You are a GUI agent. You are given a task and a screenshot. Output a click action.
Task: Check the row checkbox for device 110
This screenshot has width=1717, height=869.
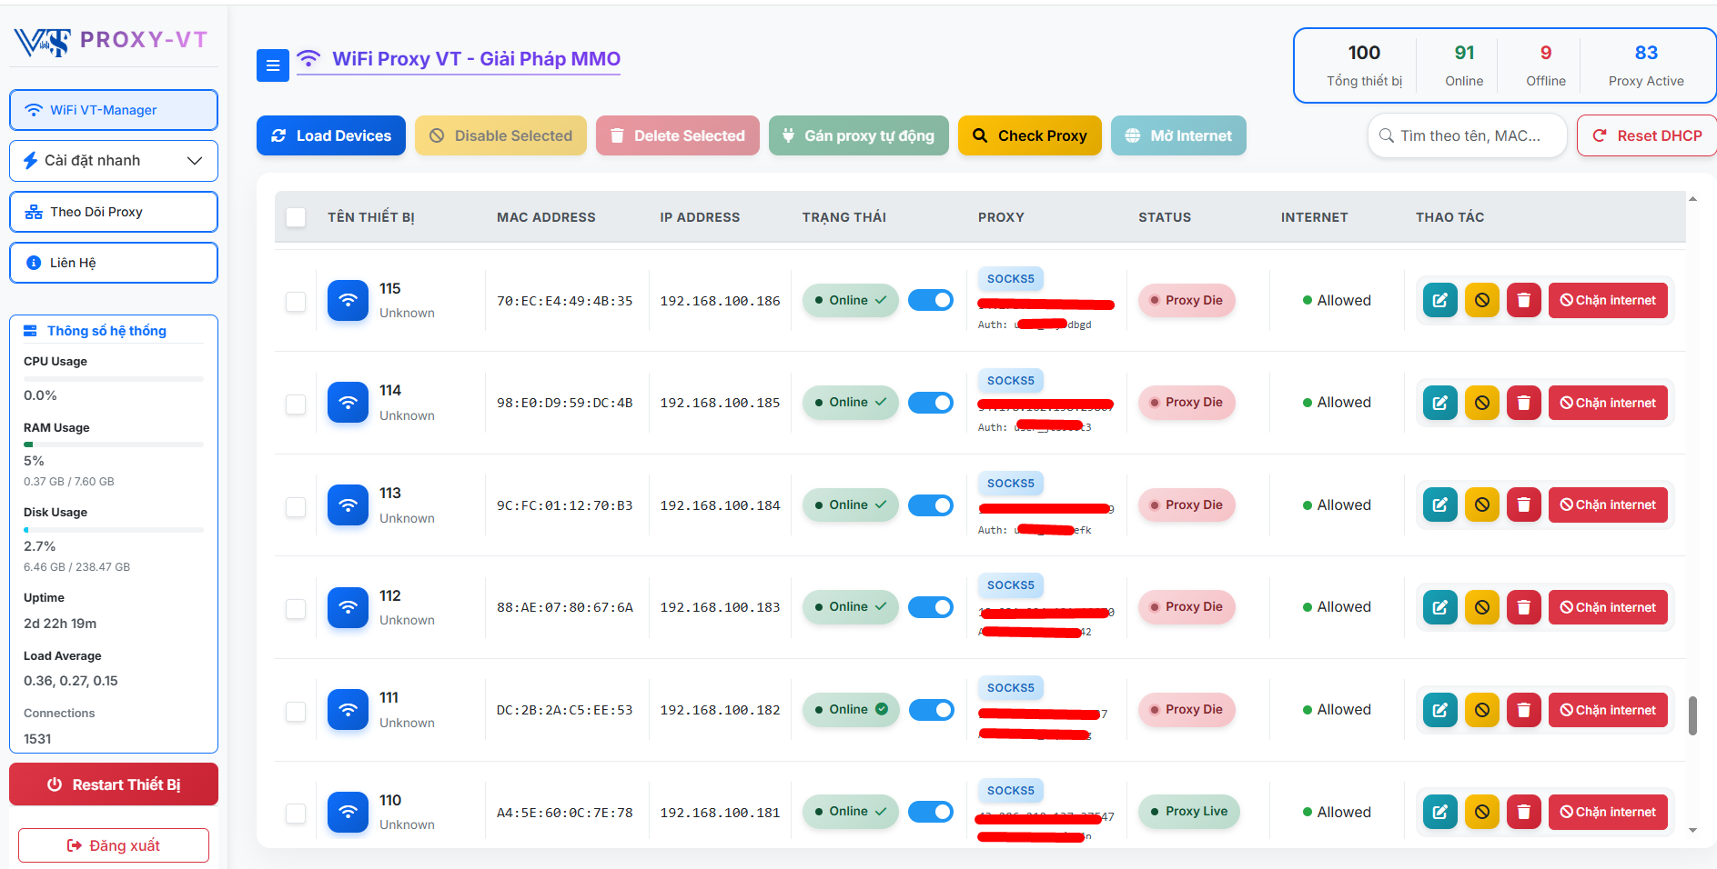(x=295, y=814)
